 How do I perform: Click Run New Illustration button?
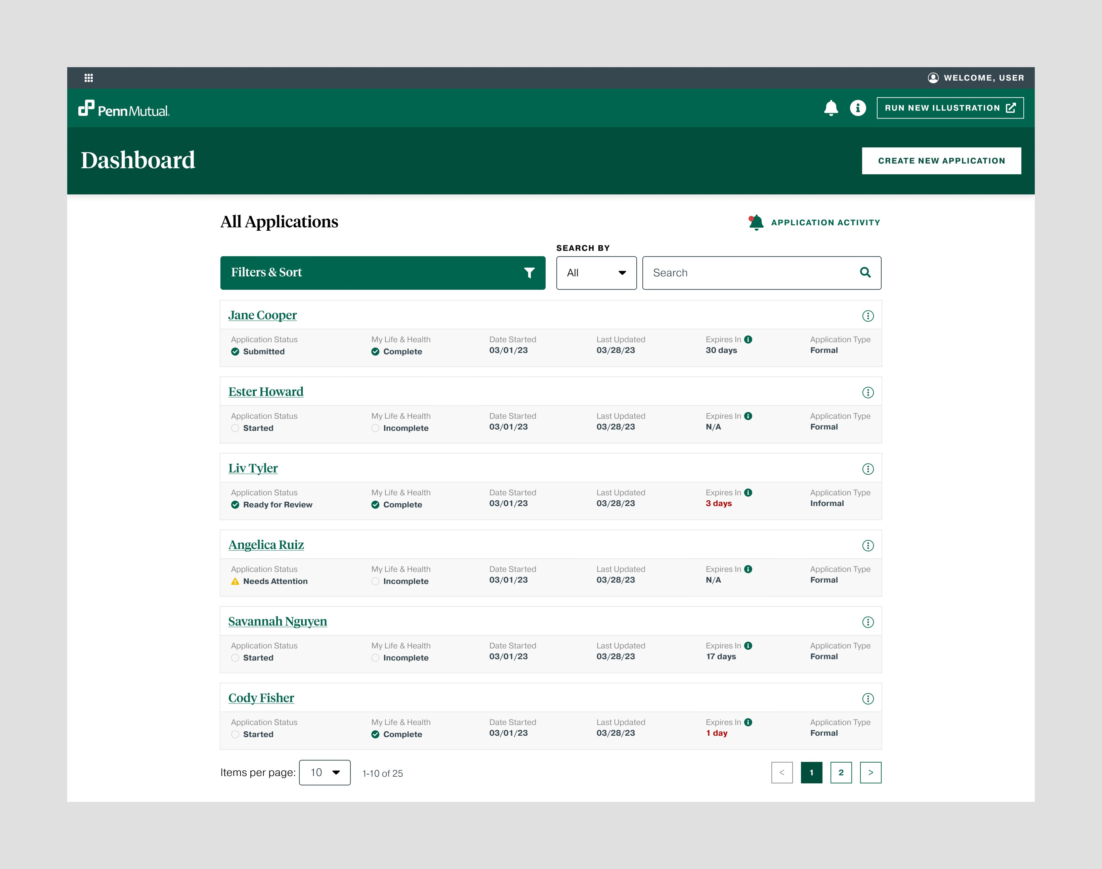coord(950,108)
